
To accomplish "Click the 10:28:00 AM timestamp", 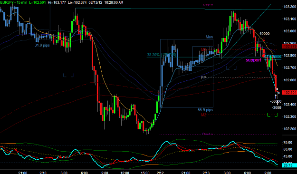I will tap(114, 2).
